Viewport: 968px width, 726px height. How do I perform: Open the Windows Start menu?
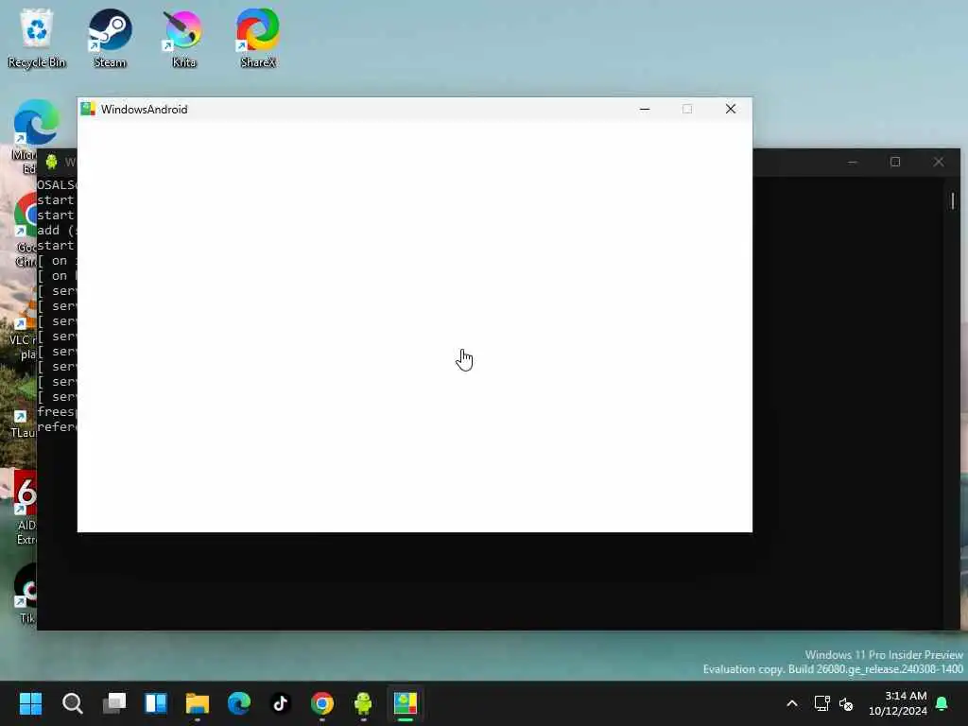(x=30, y=703)
